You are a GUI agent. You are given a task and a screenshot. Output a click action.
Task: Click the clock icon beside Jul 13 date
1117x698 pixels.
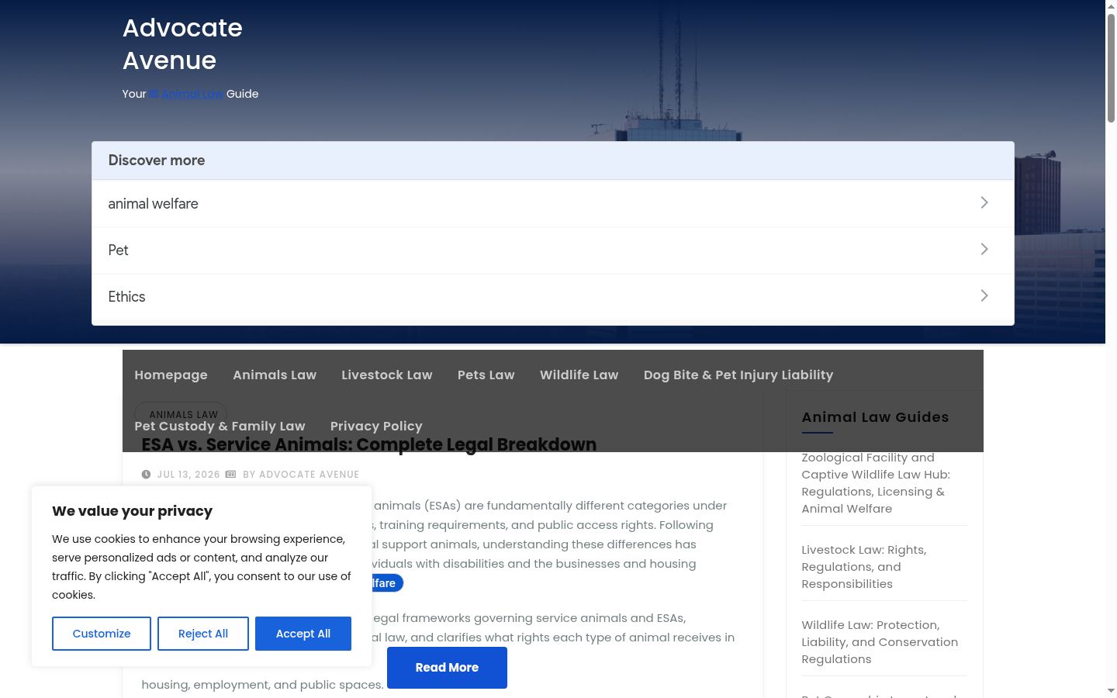click(x=146, y=475)
